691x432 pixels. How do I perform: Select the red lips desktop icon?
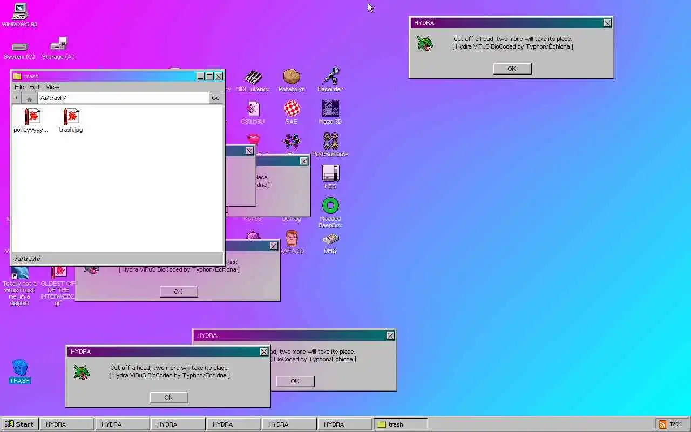[253, 139]
